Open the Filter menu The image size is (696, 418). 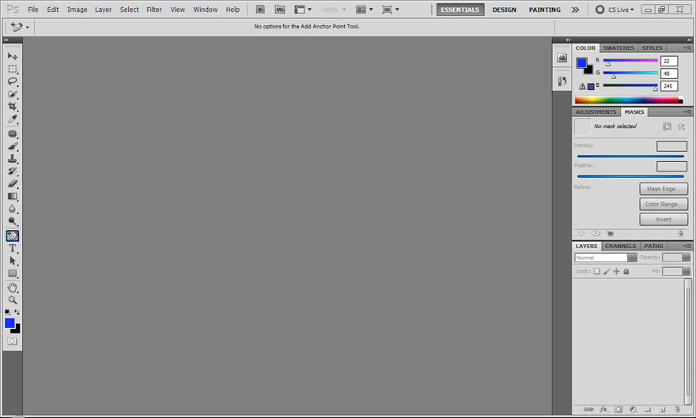pos(154,9)
